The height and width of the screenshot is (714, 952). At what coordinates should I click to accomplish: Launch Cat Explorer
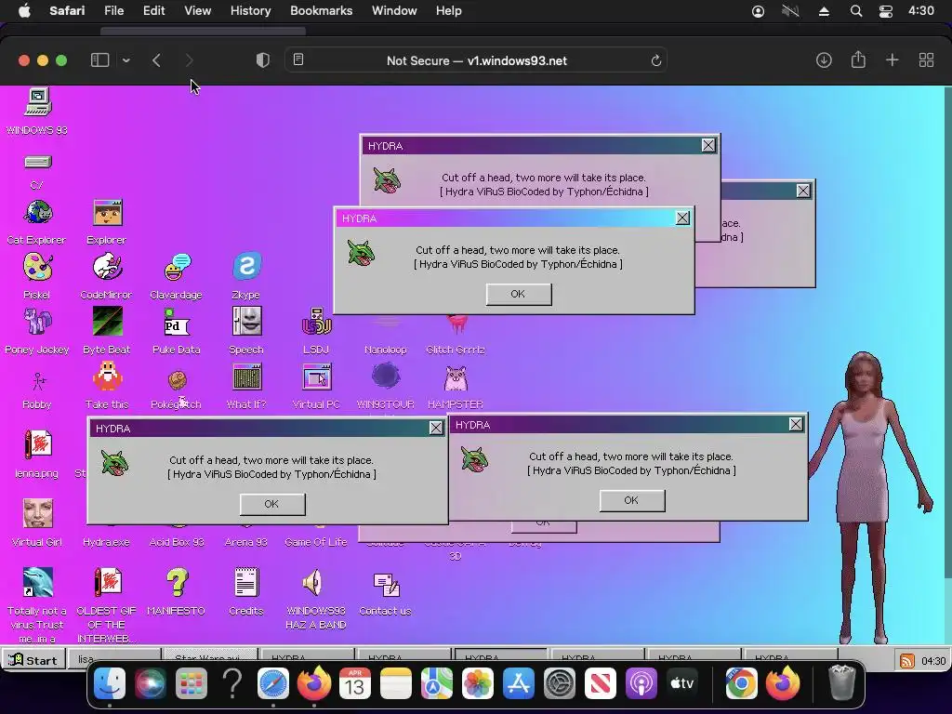point(37,213)
